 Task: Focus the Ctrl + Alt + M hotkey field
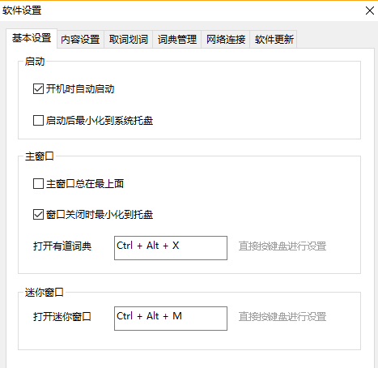171,319
